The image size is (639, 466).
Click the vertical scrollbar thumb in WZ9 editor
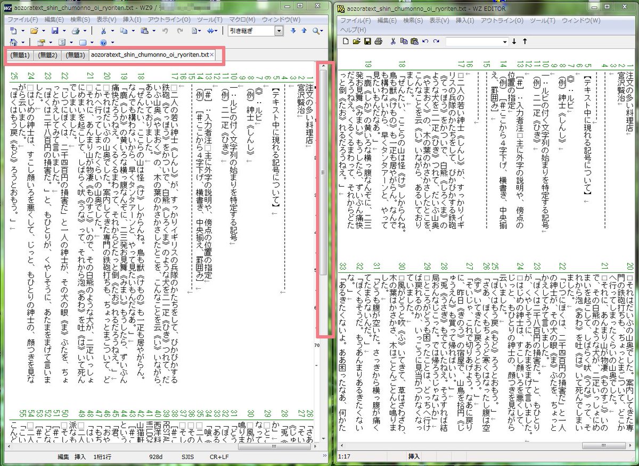click(x=323, y=173)
